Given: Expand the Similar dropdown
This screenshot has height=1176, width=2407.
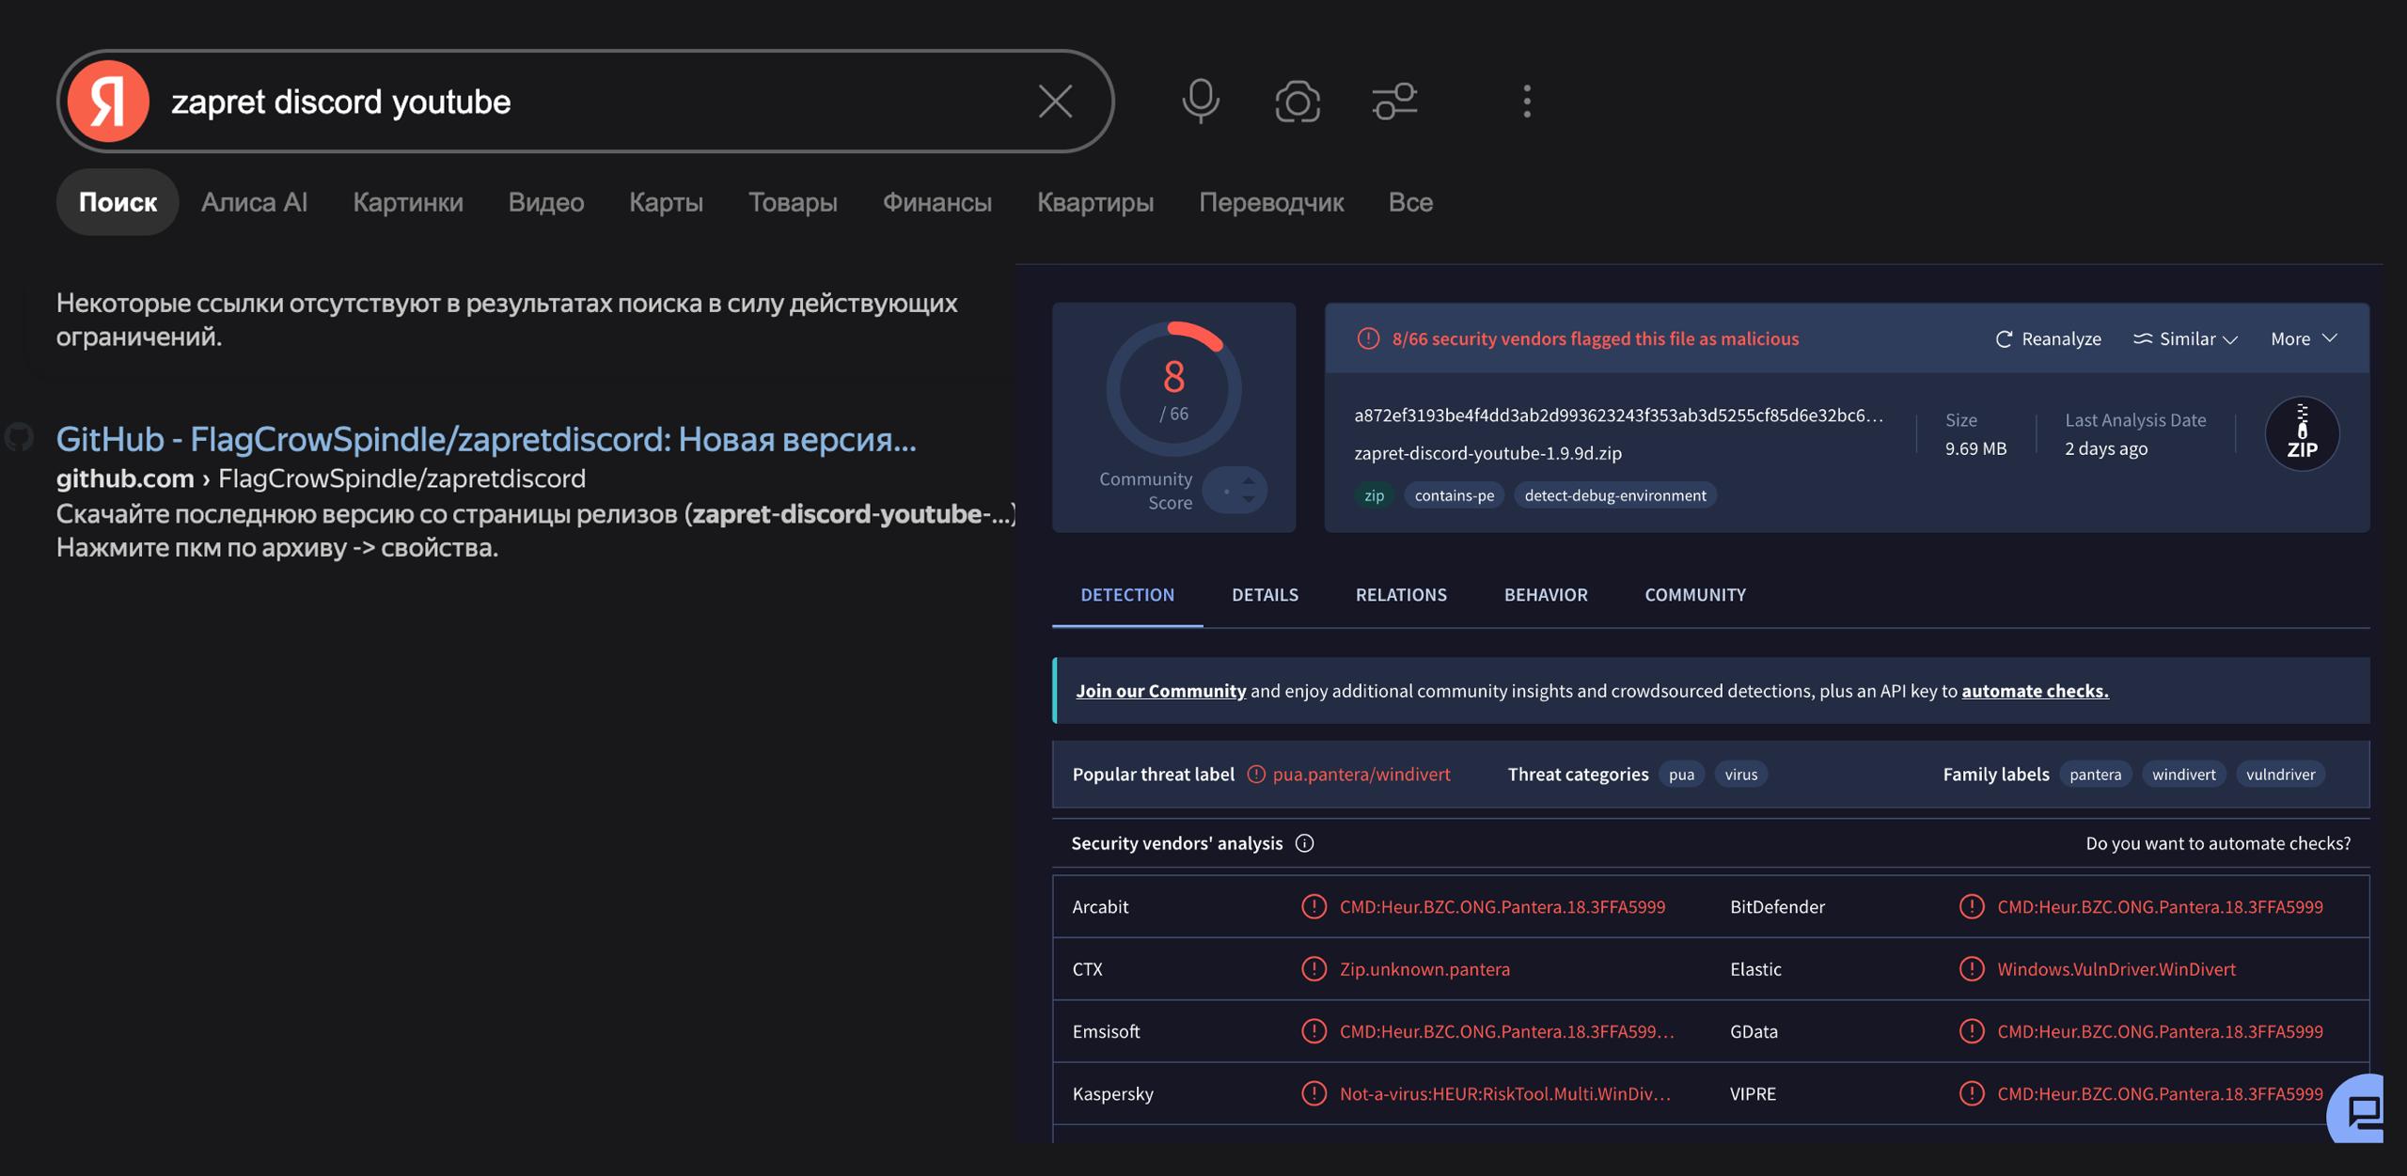Looking at the screenshot, I should (2185, 338).
